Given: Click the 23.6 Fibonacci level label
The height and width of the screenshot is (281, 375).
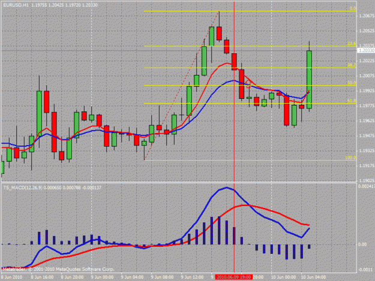Looking at the screenshot, I should point(352,44).
